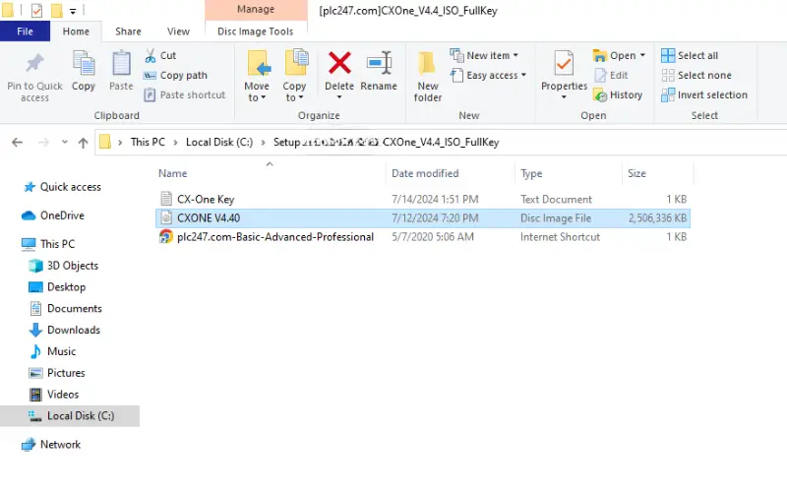Open the Disc Image Tools tab
787x492 pixels.
tap(256, 31)
